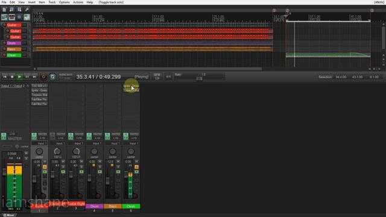Screen dimensions: 386x217
Task: Open the FX button on the Clean mixer strip
Action: 126,136
